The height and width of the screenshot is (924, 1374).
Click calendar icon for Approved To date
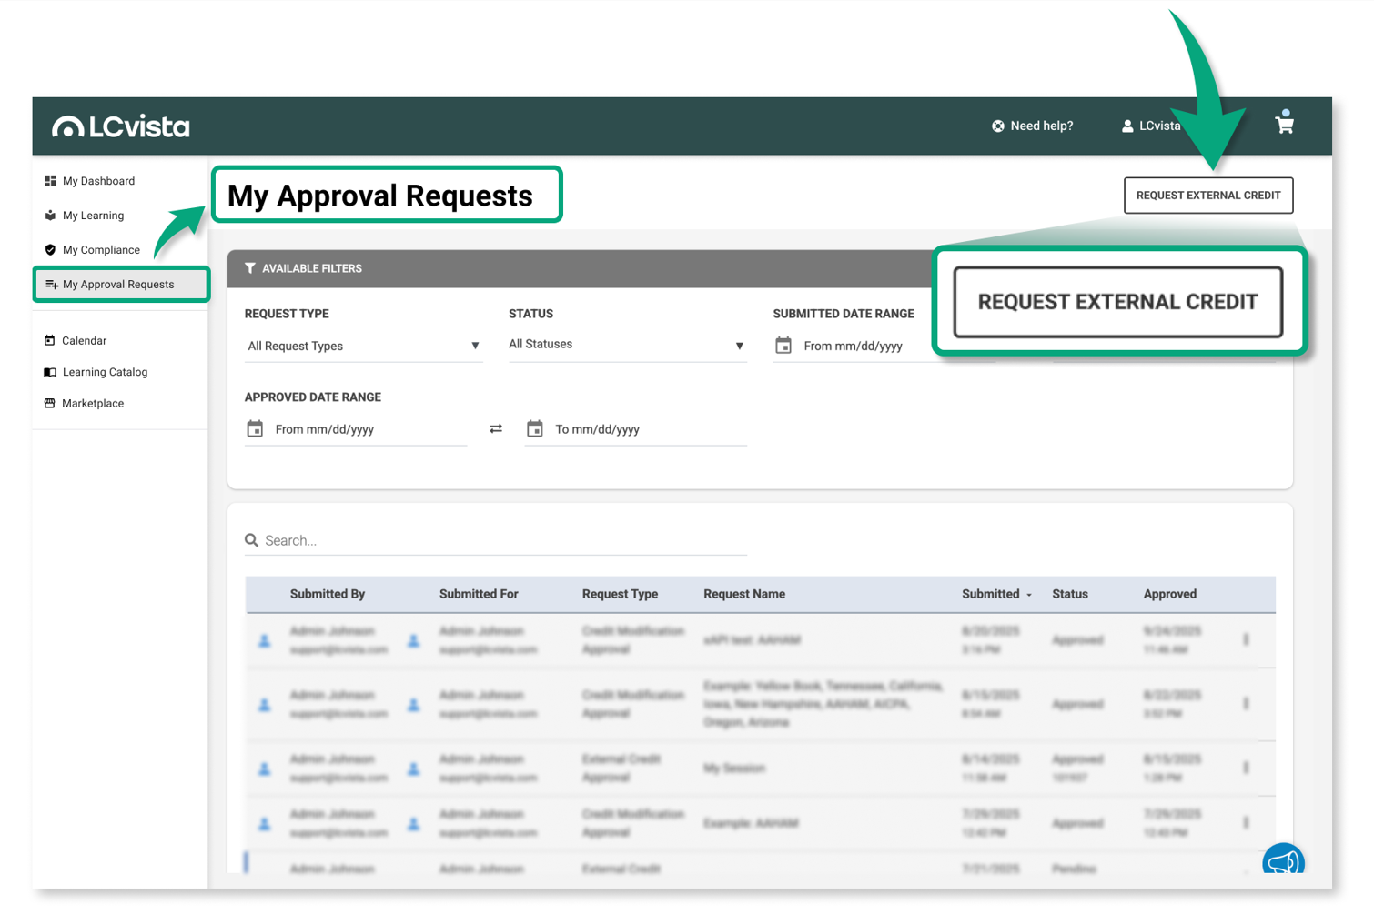point(535,429)
